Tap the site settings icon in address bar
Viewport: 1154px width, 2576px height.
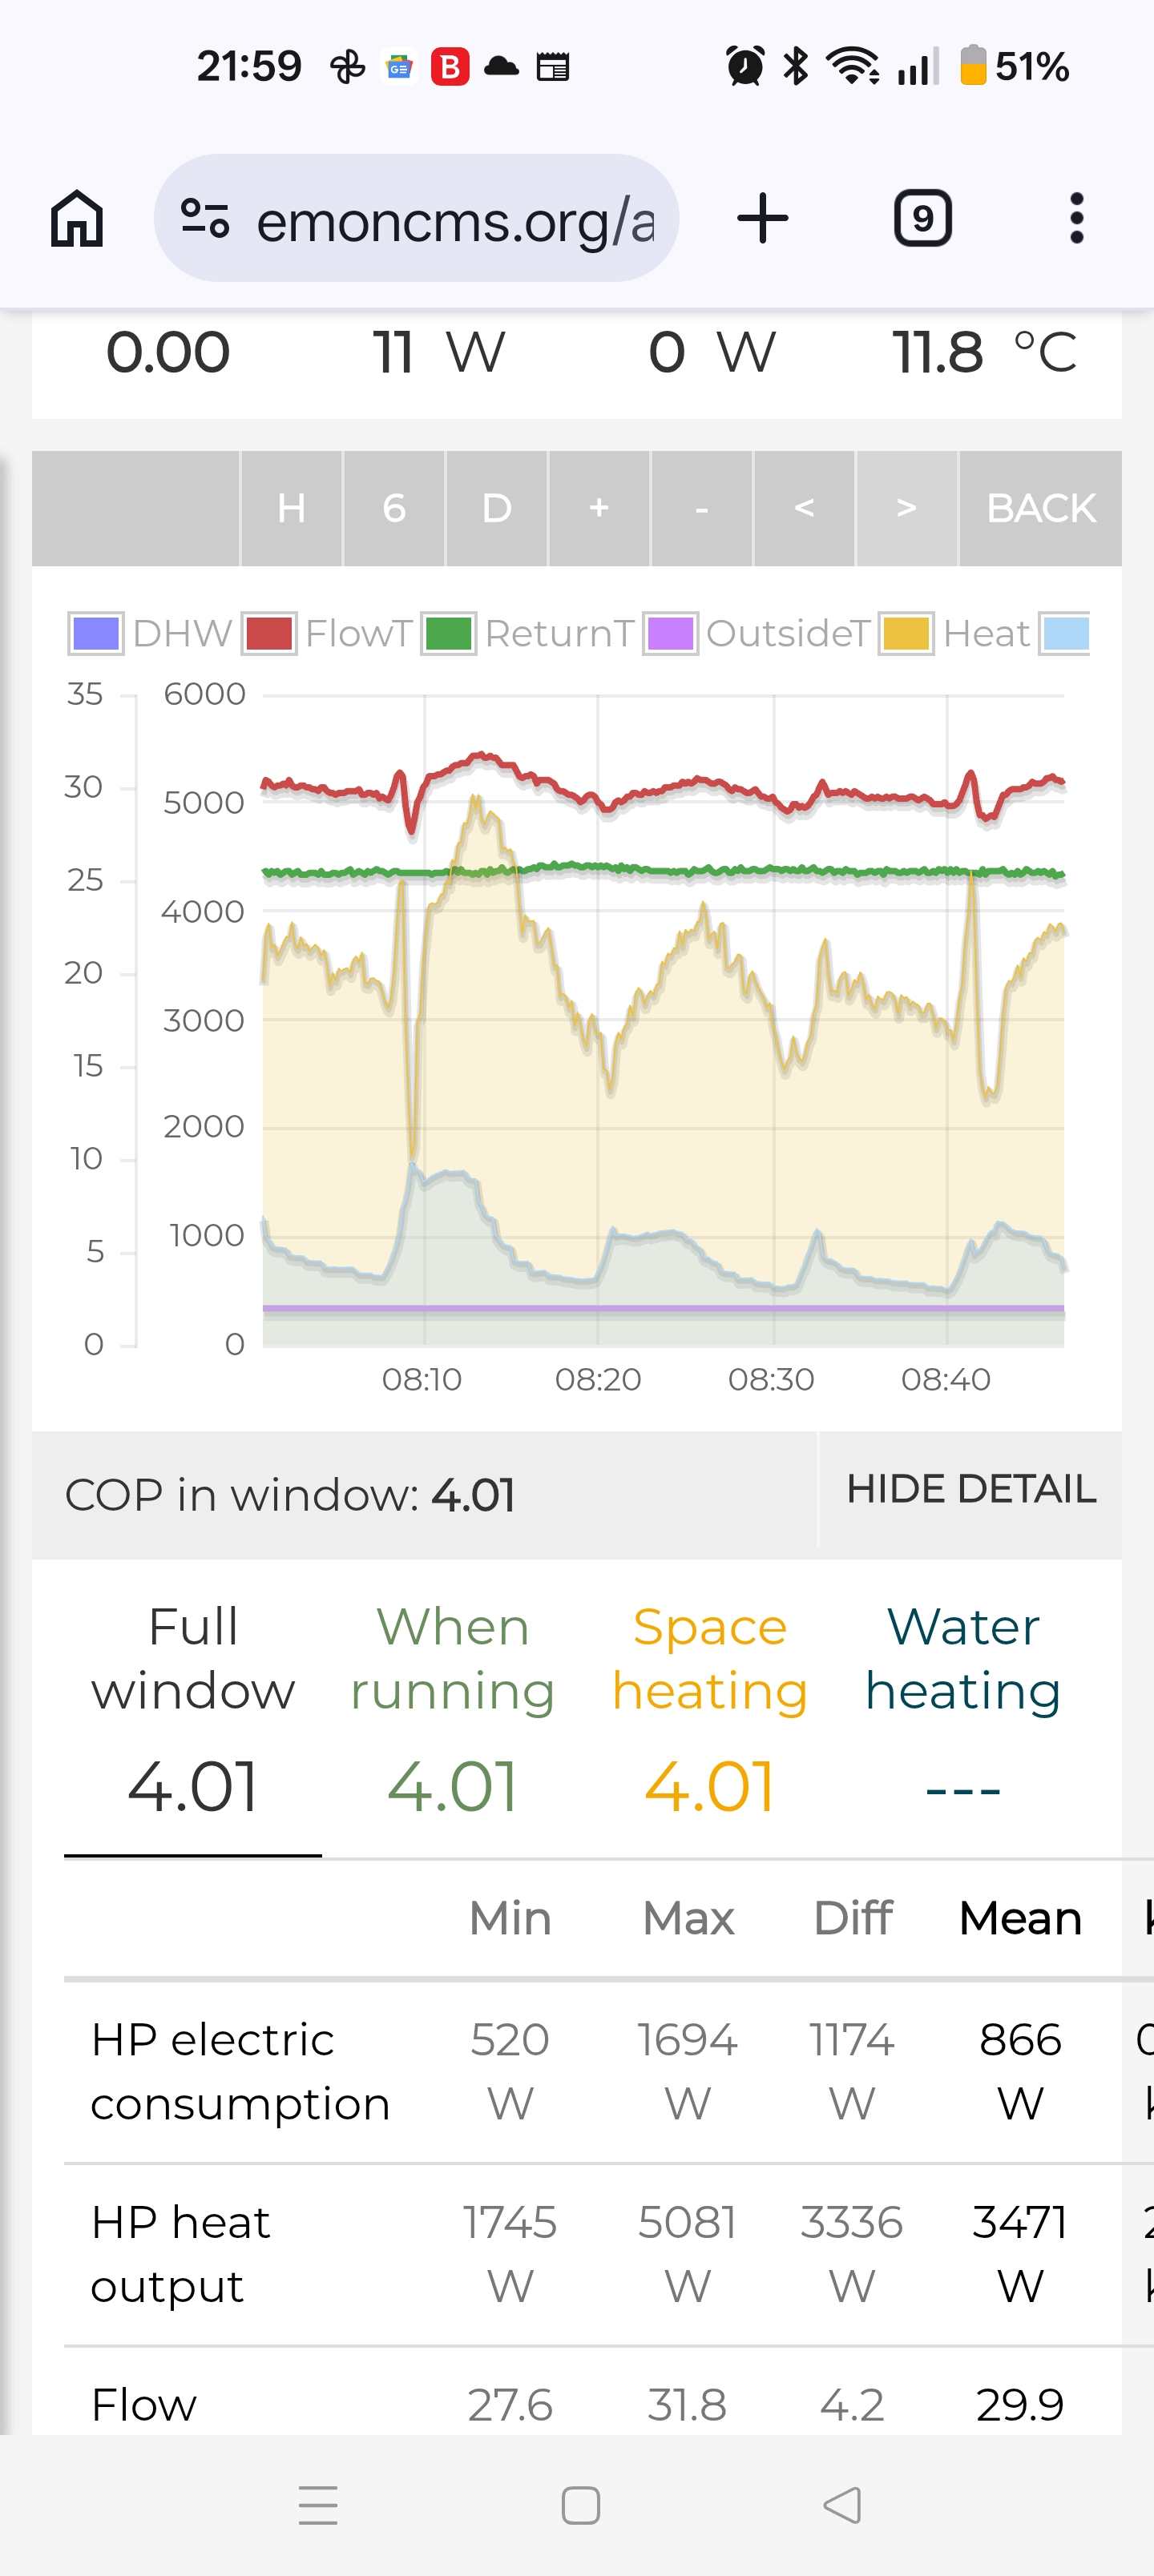pyautogui.click(x=205, y=218)
